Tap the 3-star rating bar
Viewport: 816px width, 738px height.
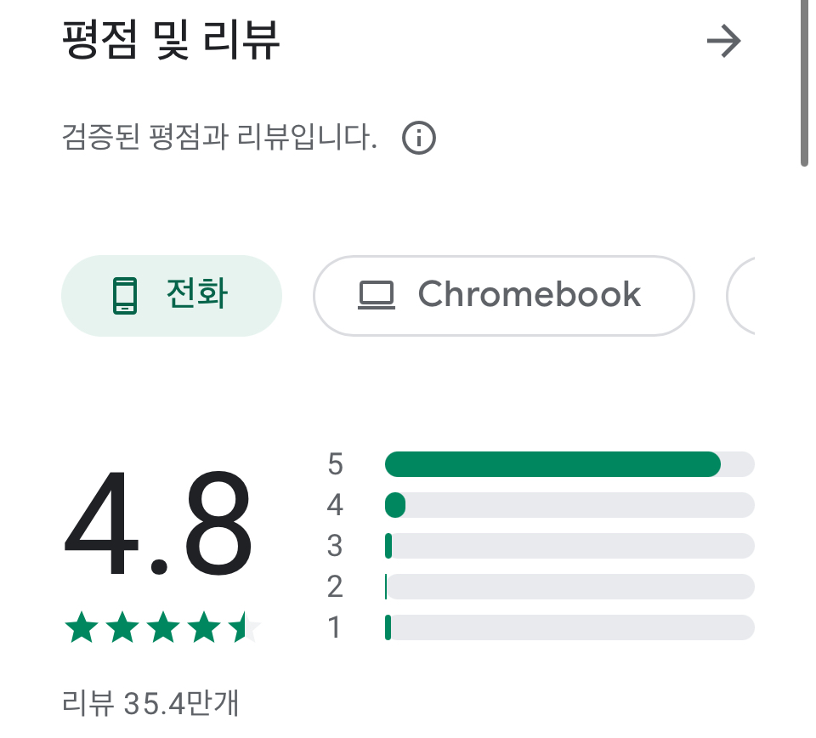(x=569, y=546)
